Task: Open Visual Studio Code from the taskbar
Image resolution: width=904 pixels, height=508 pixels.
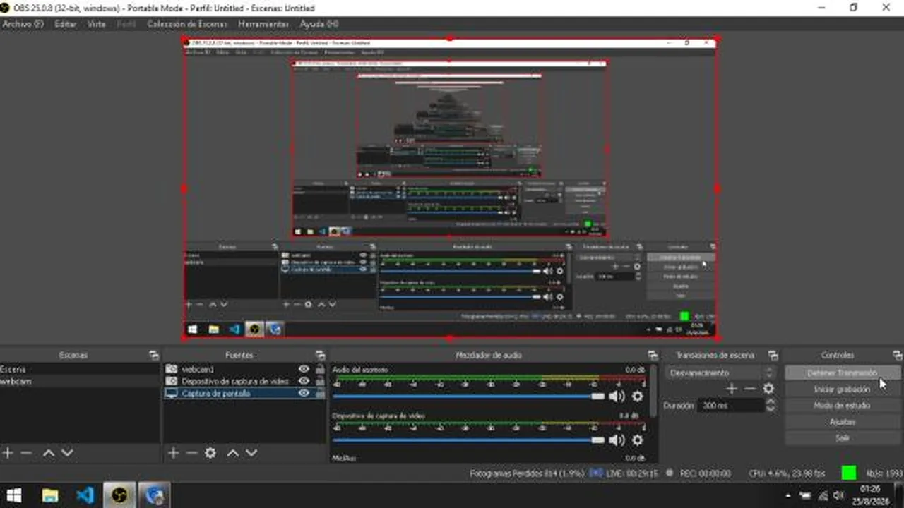Action: [x=85, y=495]
